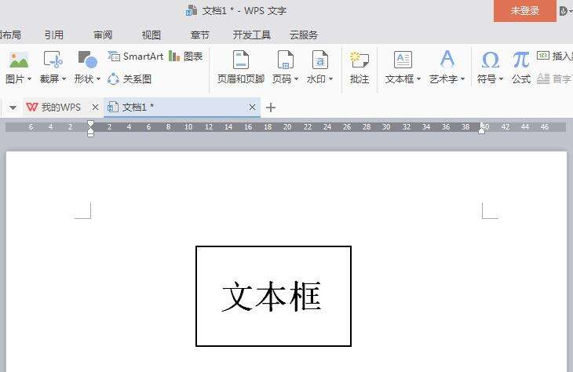The image size is (573, 372).
Task: Click the 艺术字 word art icon
Action: (x=447, y=59)
